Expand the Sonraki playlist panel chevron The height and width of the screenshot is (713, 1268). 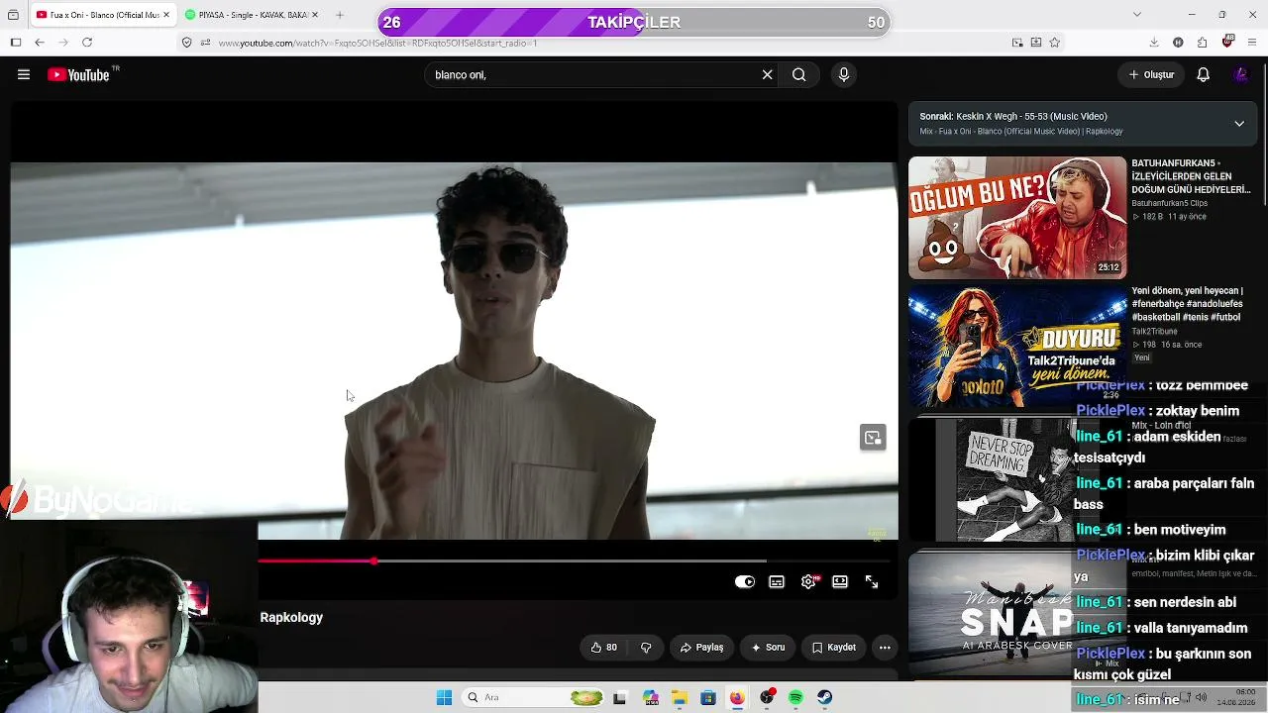pyautogui.click(x=1239, y=124)
